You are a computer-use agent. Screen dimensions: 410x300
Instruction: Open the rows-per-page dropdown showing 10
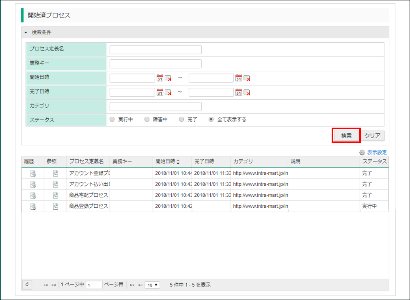[x=153, y=285]
